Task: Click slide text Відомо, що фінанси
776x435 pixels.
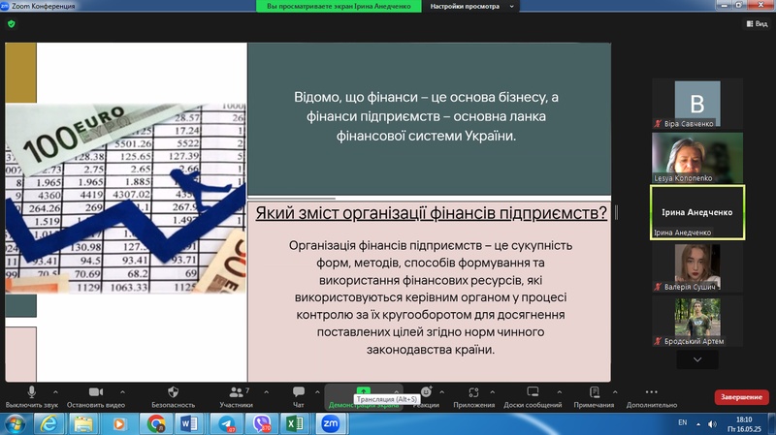Action: click(x=426, y=116)
